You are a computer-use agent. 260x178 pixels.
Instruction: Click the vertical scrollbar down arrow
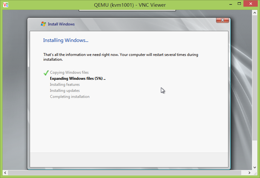(x=255, y=168)
